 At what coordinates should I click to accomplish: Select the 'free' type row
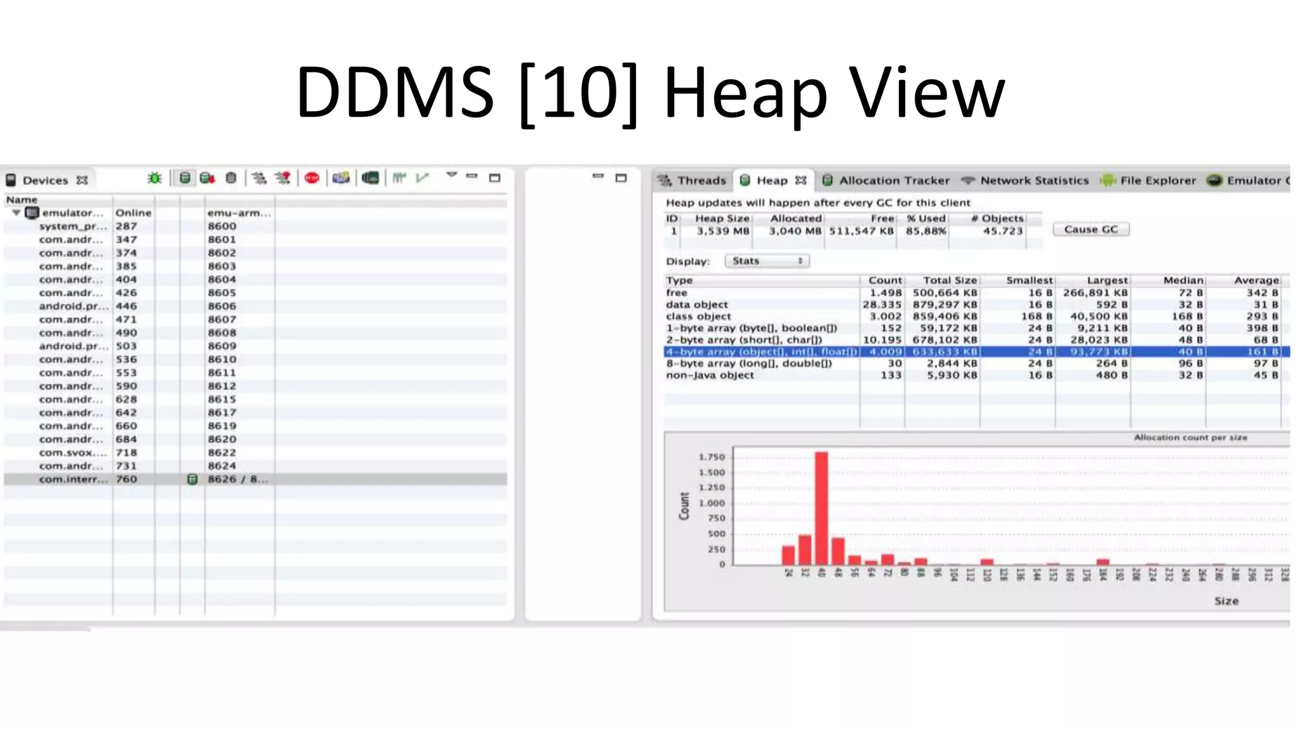click(x=977, y=293)
